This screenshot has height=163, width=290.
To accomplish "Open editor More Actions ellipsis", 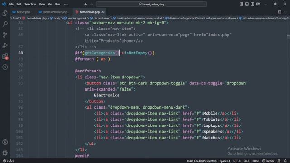I will (x=285, y=12).
